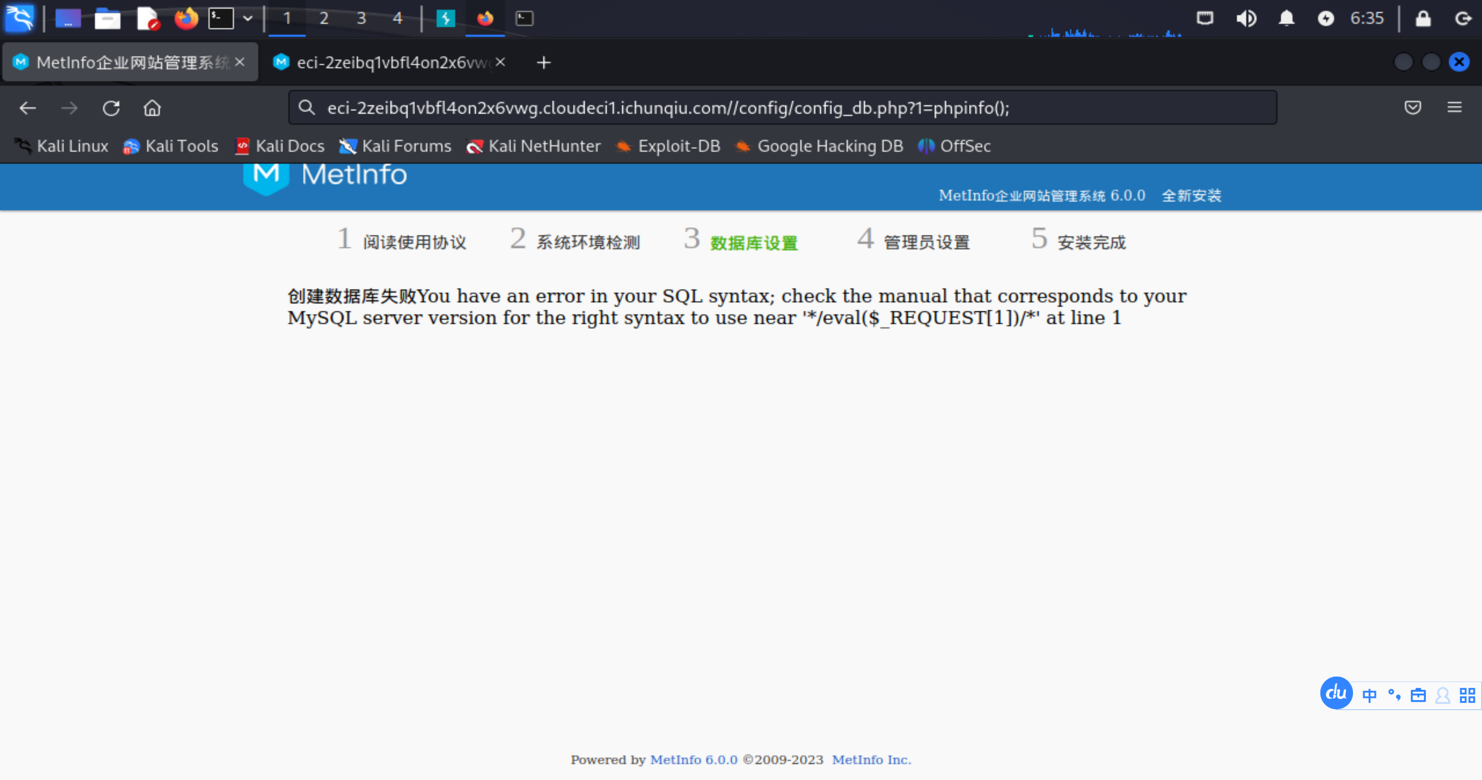1482x780 pixels.
Task: Close the MetInfo企业网站管理系统 tab
Action: point(240,62)
